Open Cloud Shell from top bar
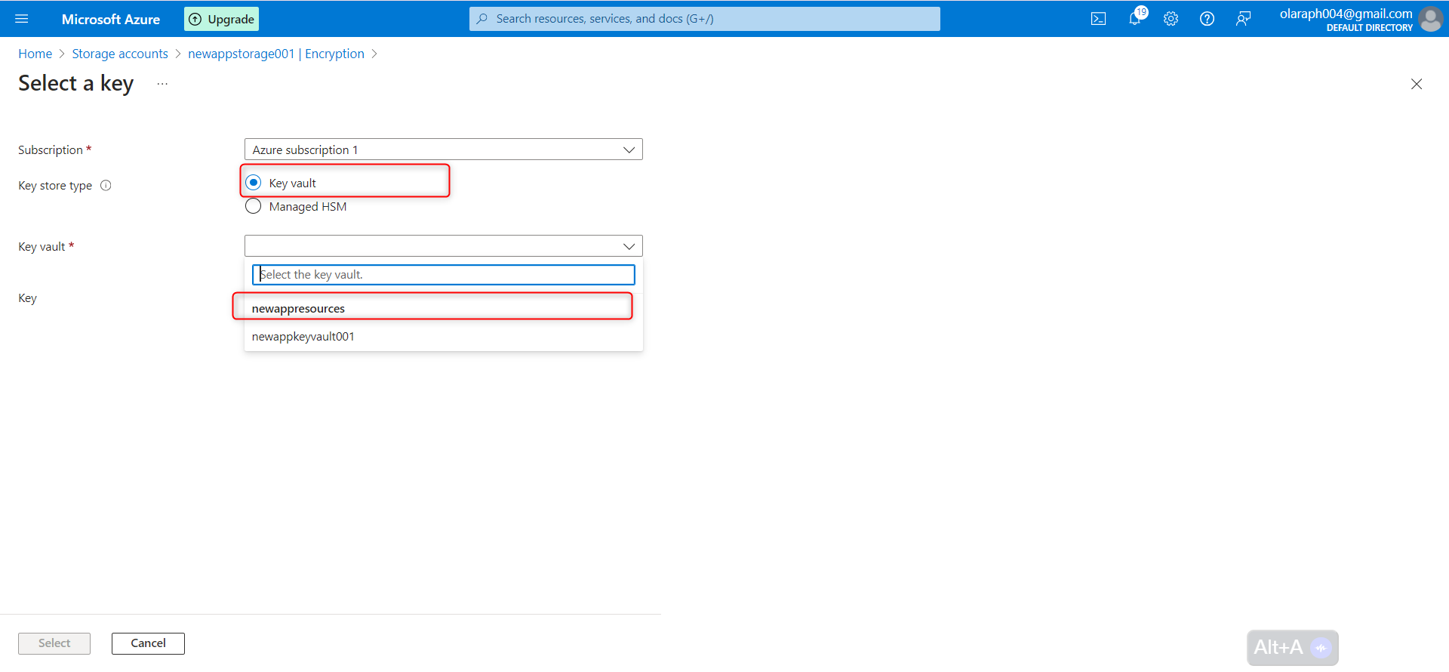This screenshot has height=672, width=1449. click(1099, 19)
